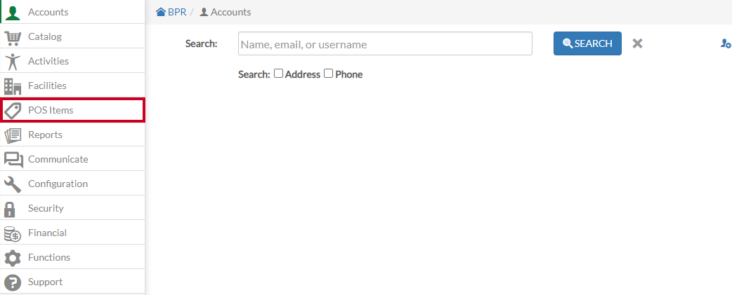Screen dimensions: 732x295
Task: Click the Configuration wrench icon
Action: pos(13,184)
